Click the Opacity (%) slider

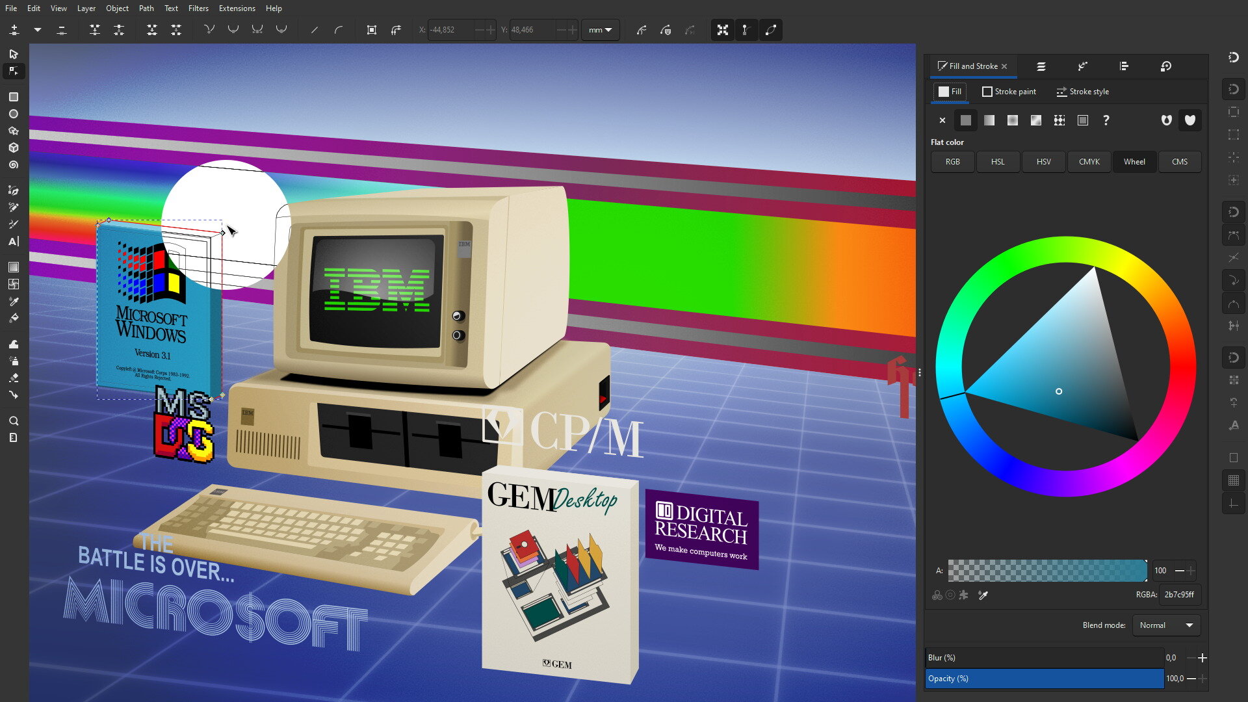pyautogui.click(x=1045, y=679)
